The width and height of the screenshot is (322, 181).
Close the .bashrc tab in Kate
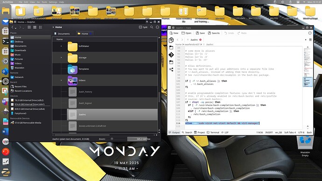[x=200, y=40]
